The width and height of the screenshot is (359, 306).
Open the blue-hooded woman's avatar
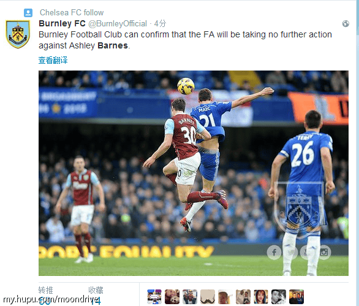coord(261,297)
